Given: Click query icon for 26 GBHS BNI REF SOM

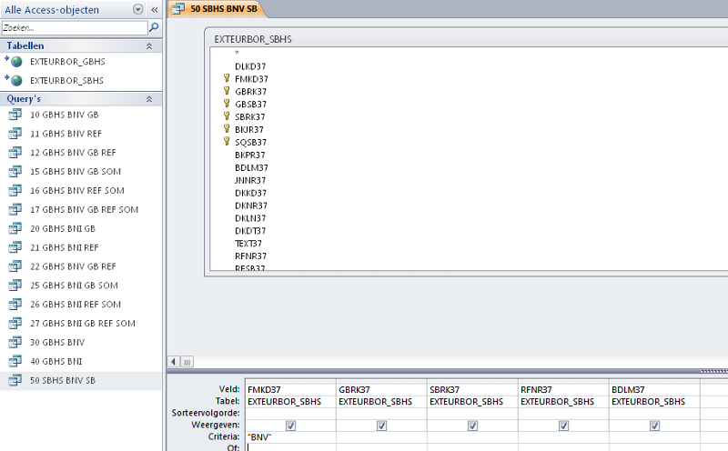Looking at the screenshot, I should click(x=15, y=305).
